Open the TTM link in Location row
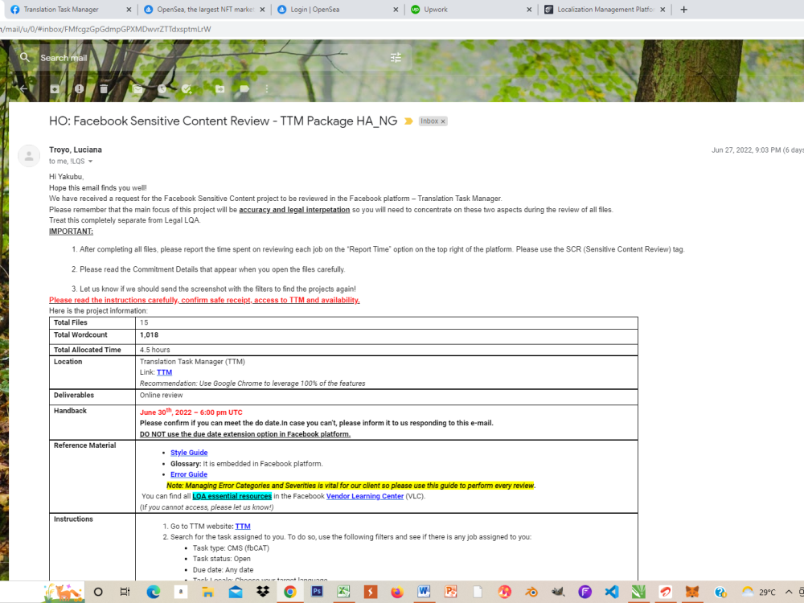The height and width of the screenshot is (603, 804). point(164,372)
